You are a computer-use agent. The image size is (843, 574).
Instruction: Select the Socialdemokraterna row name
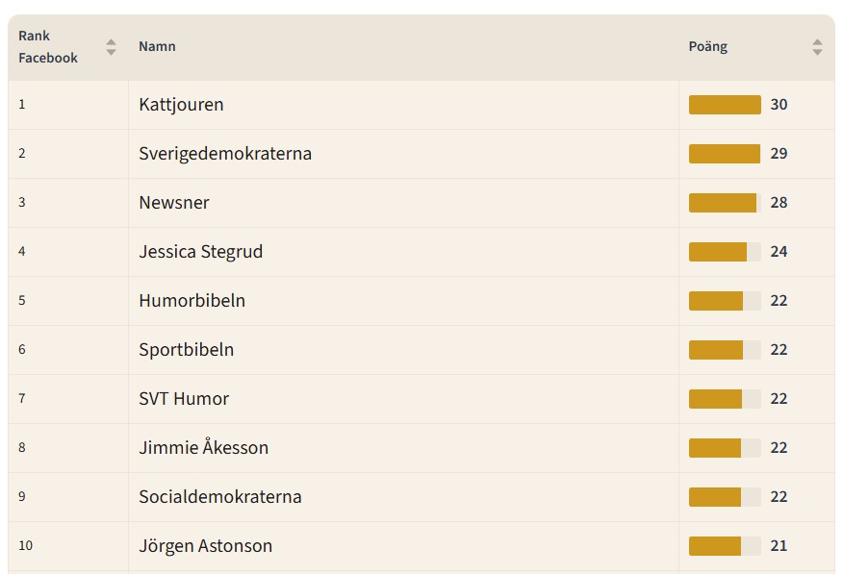(x=220, y=497)
